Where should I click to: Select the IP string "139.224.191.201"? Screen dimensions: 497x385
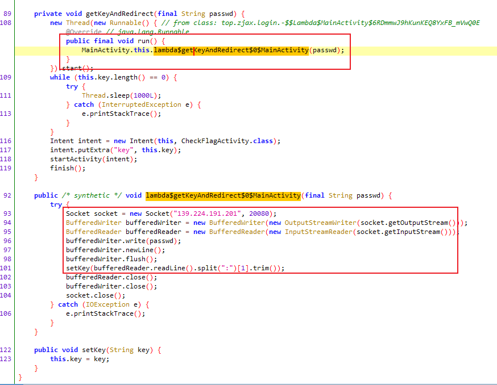pos(207,214)
